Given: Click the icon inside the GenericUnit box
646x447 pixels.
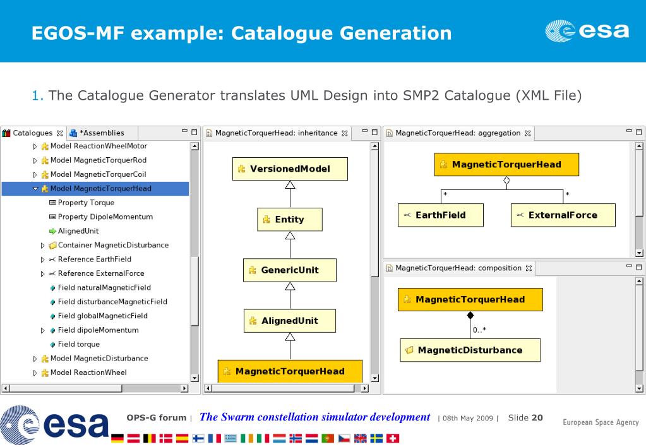Looking at the screenshot, I should coord(253,270).
